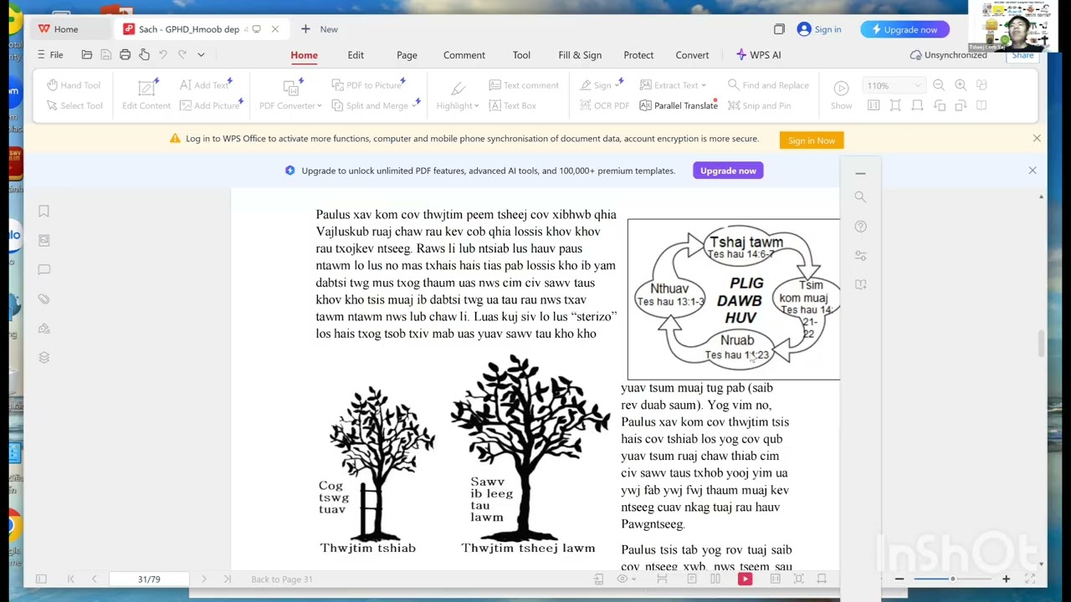
Task: Open the Highlight dropdown arrow
Action: coord(476,106)
